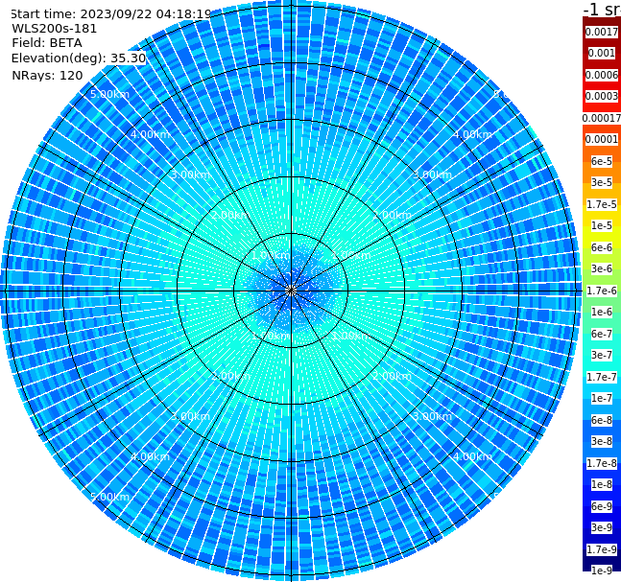Click the 1e-7 colorbar label
The width and height of the screenshot is (621, 582).
coord(602,398)
